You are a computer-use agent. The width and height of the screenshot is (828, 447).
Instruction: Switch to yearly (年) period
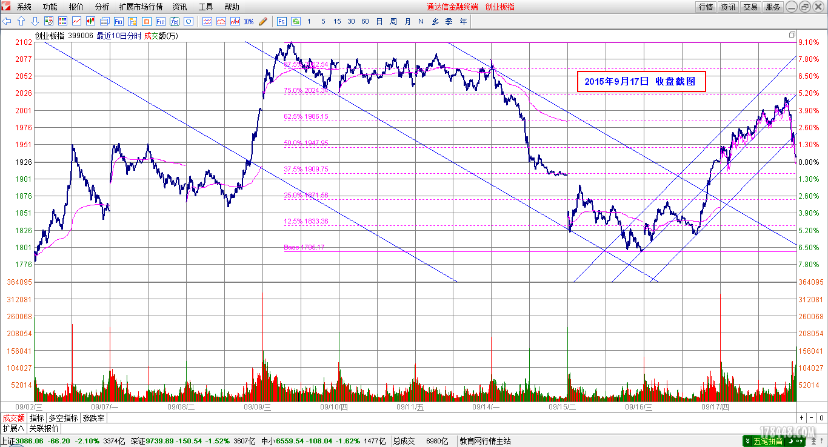[463, 21]
